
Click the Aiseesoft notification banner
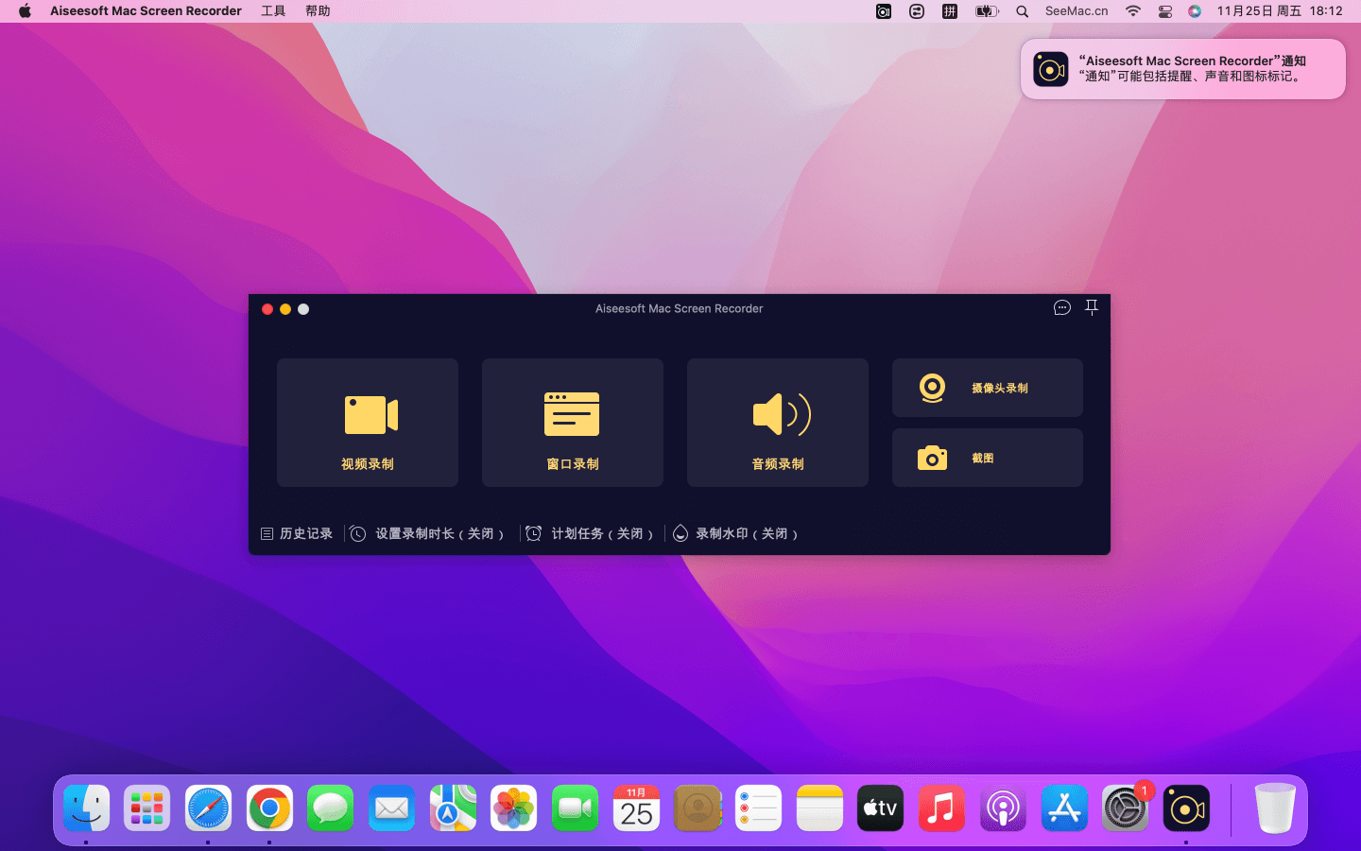point(1182,69)
